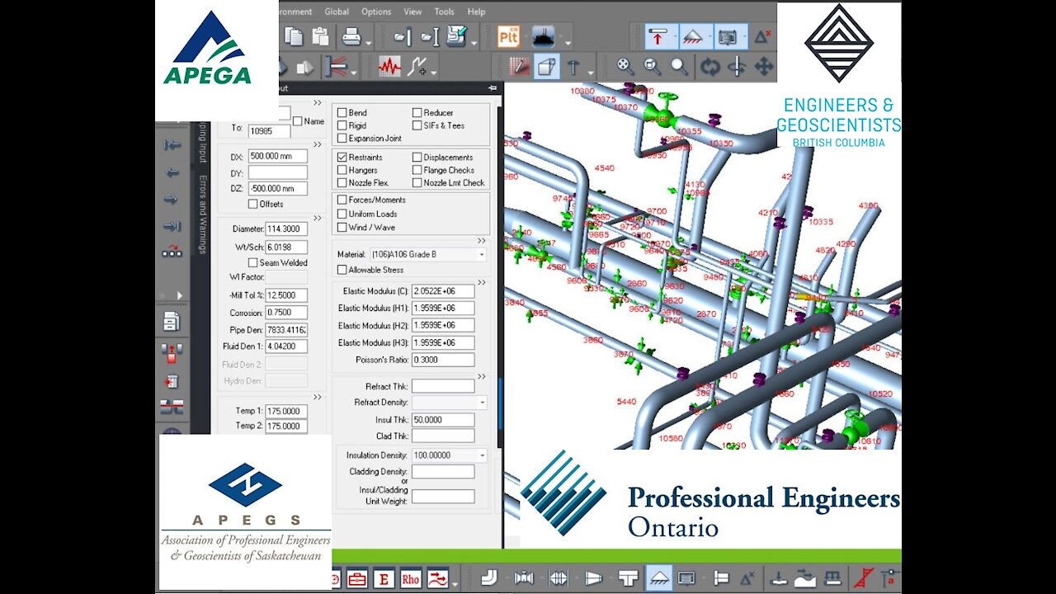The width and height of the screenshot is (1056, 594).
Task: Click the Copy icon in top toolbar
Action: tap(293, 36)
